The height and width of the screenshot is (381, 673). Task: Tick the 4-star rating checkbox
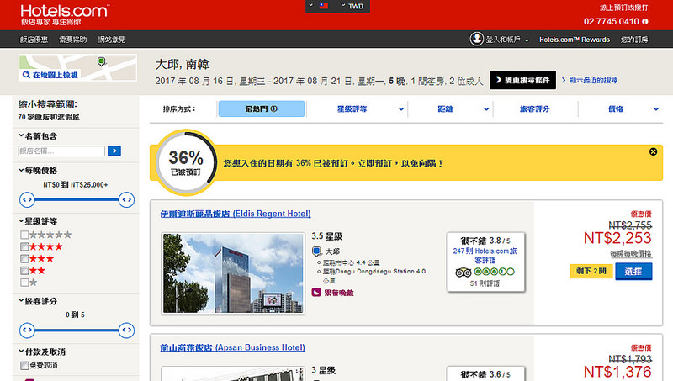(x=24, y=246)
